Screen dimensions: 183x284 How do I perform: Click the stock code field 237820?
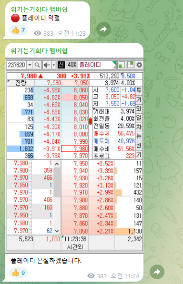tap(17, 65)
